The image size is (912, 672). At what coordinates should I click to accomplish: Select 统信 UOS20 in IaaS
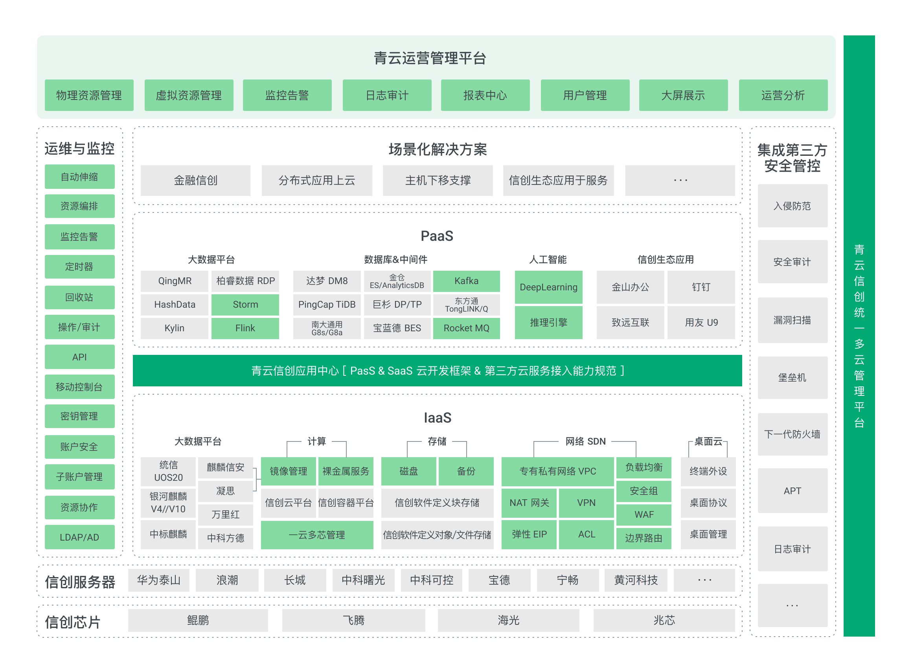coord(168,471)
